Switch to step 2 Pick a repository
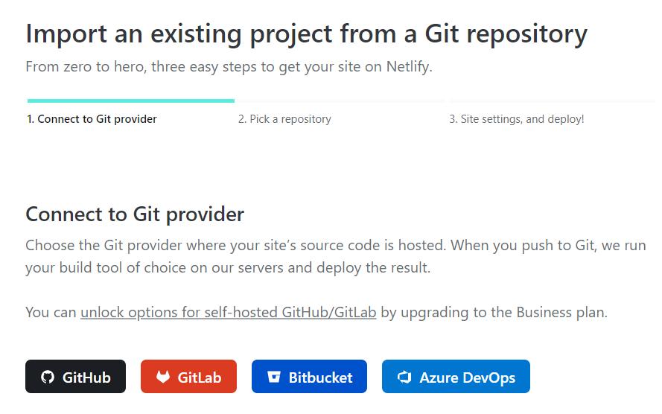The height and width of the screenshot is (414, 662). [x=284, y=119]
